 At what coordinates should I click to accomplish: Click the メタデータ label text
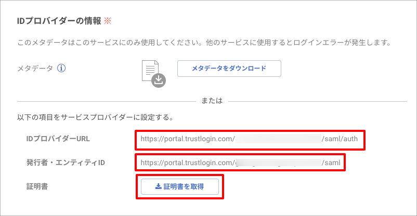coord(35,69)
